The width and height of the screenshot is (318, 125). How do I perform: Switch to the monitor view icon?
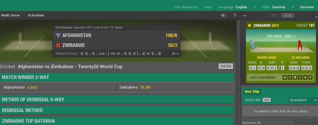pyautogui.click(x=274, y=16)
